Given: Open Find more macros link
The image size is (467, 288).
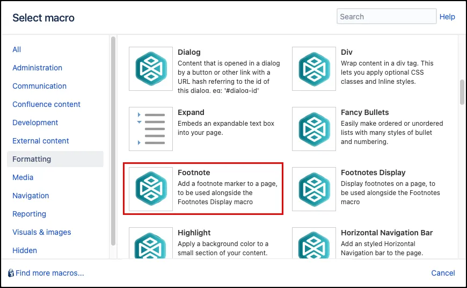Looking at the screenshot, I should 50,273.
